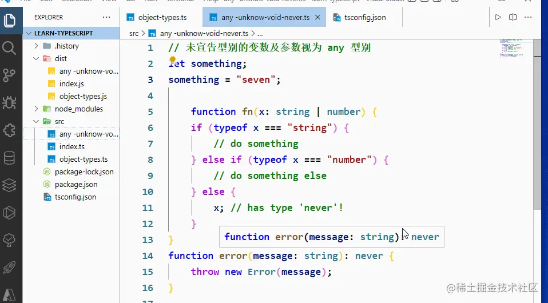Open tsconfig.json in the explorer tree
Image resolution: width=548 pixels, height=303 pixels.
(x=72, y=197)
